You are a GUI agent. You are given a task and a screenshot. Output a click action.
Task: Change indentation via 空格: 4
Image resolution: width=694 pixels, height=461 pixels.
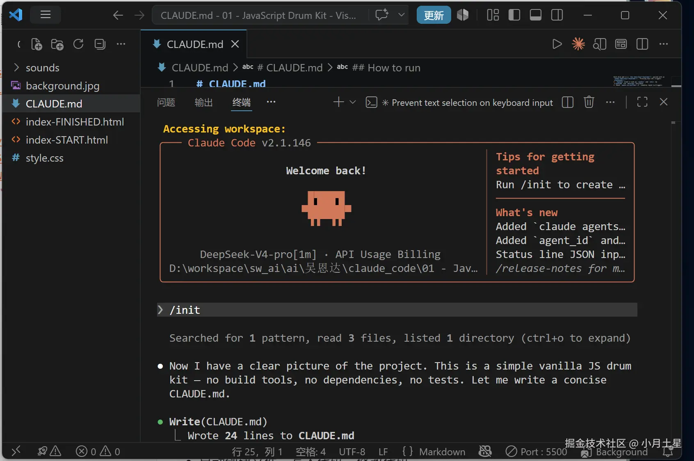(x=310, y=452)
